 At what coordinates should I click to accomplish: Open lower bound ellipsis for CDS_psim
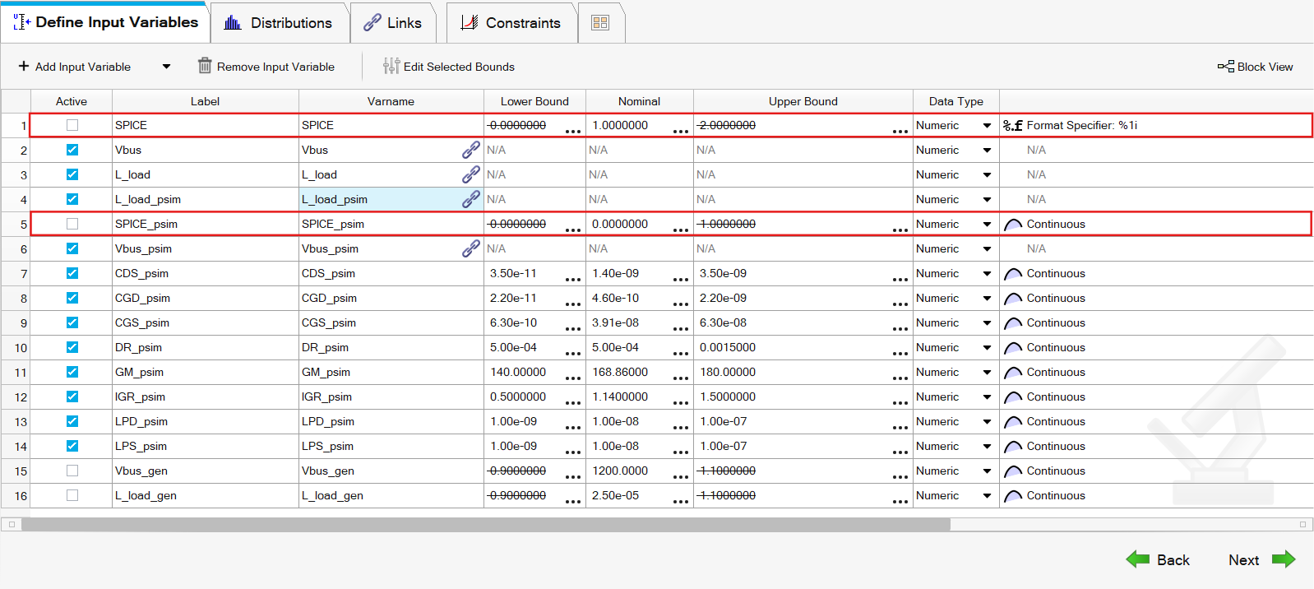(573, 280)
